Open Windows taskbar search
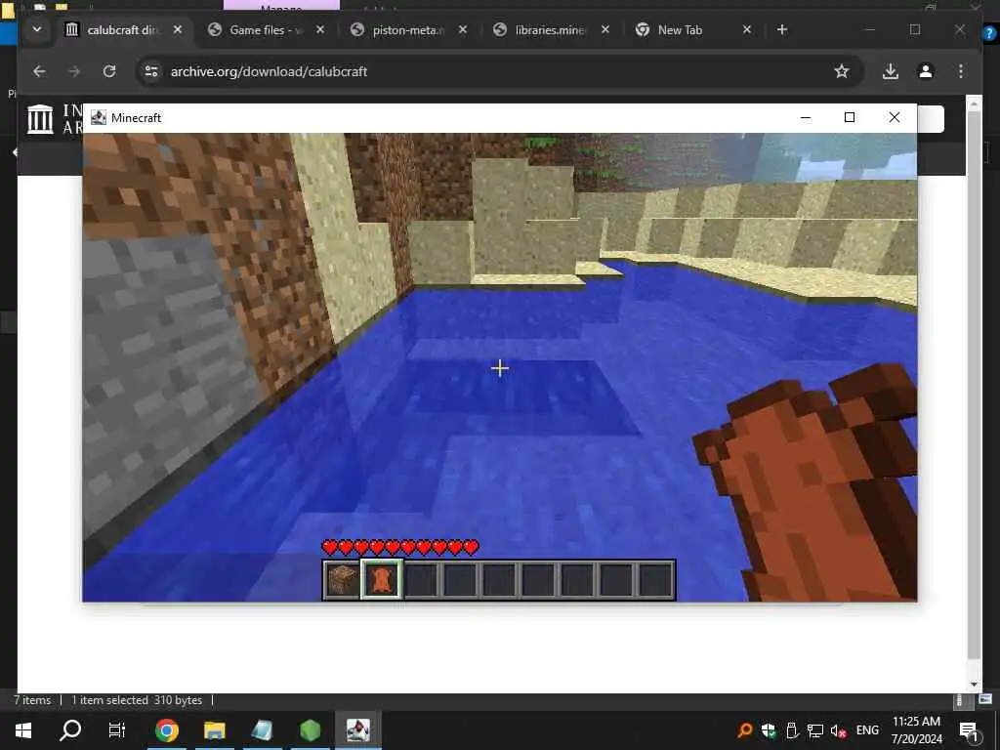The height and width of the screenshot is (750, 1000). (70, 730)
